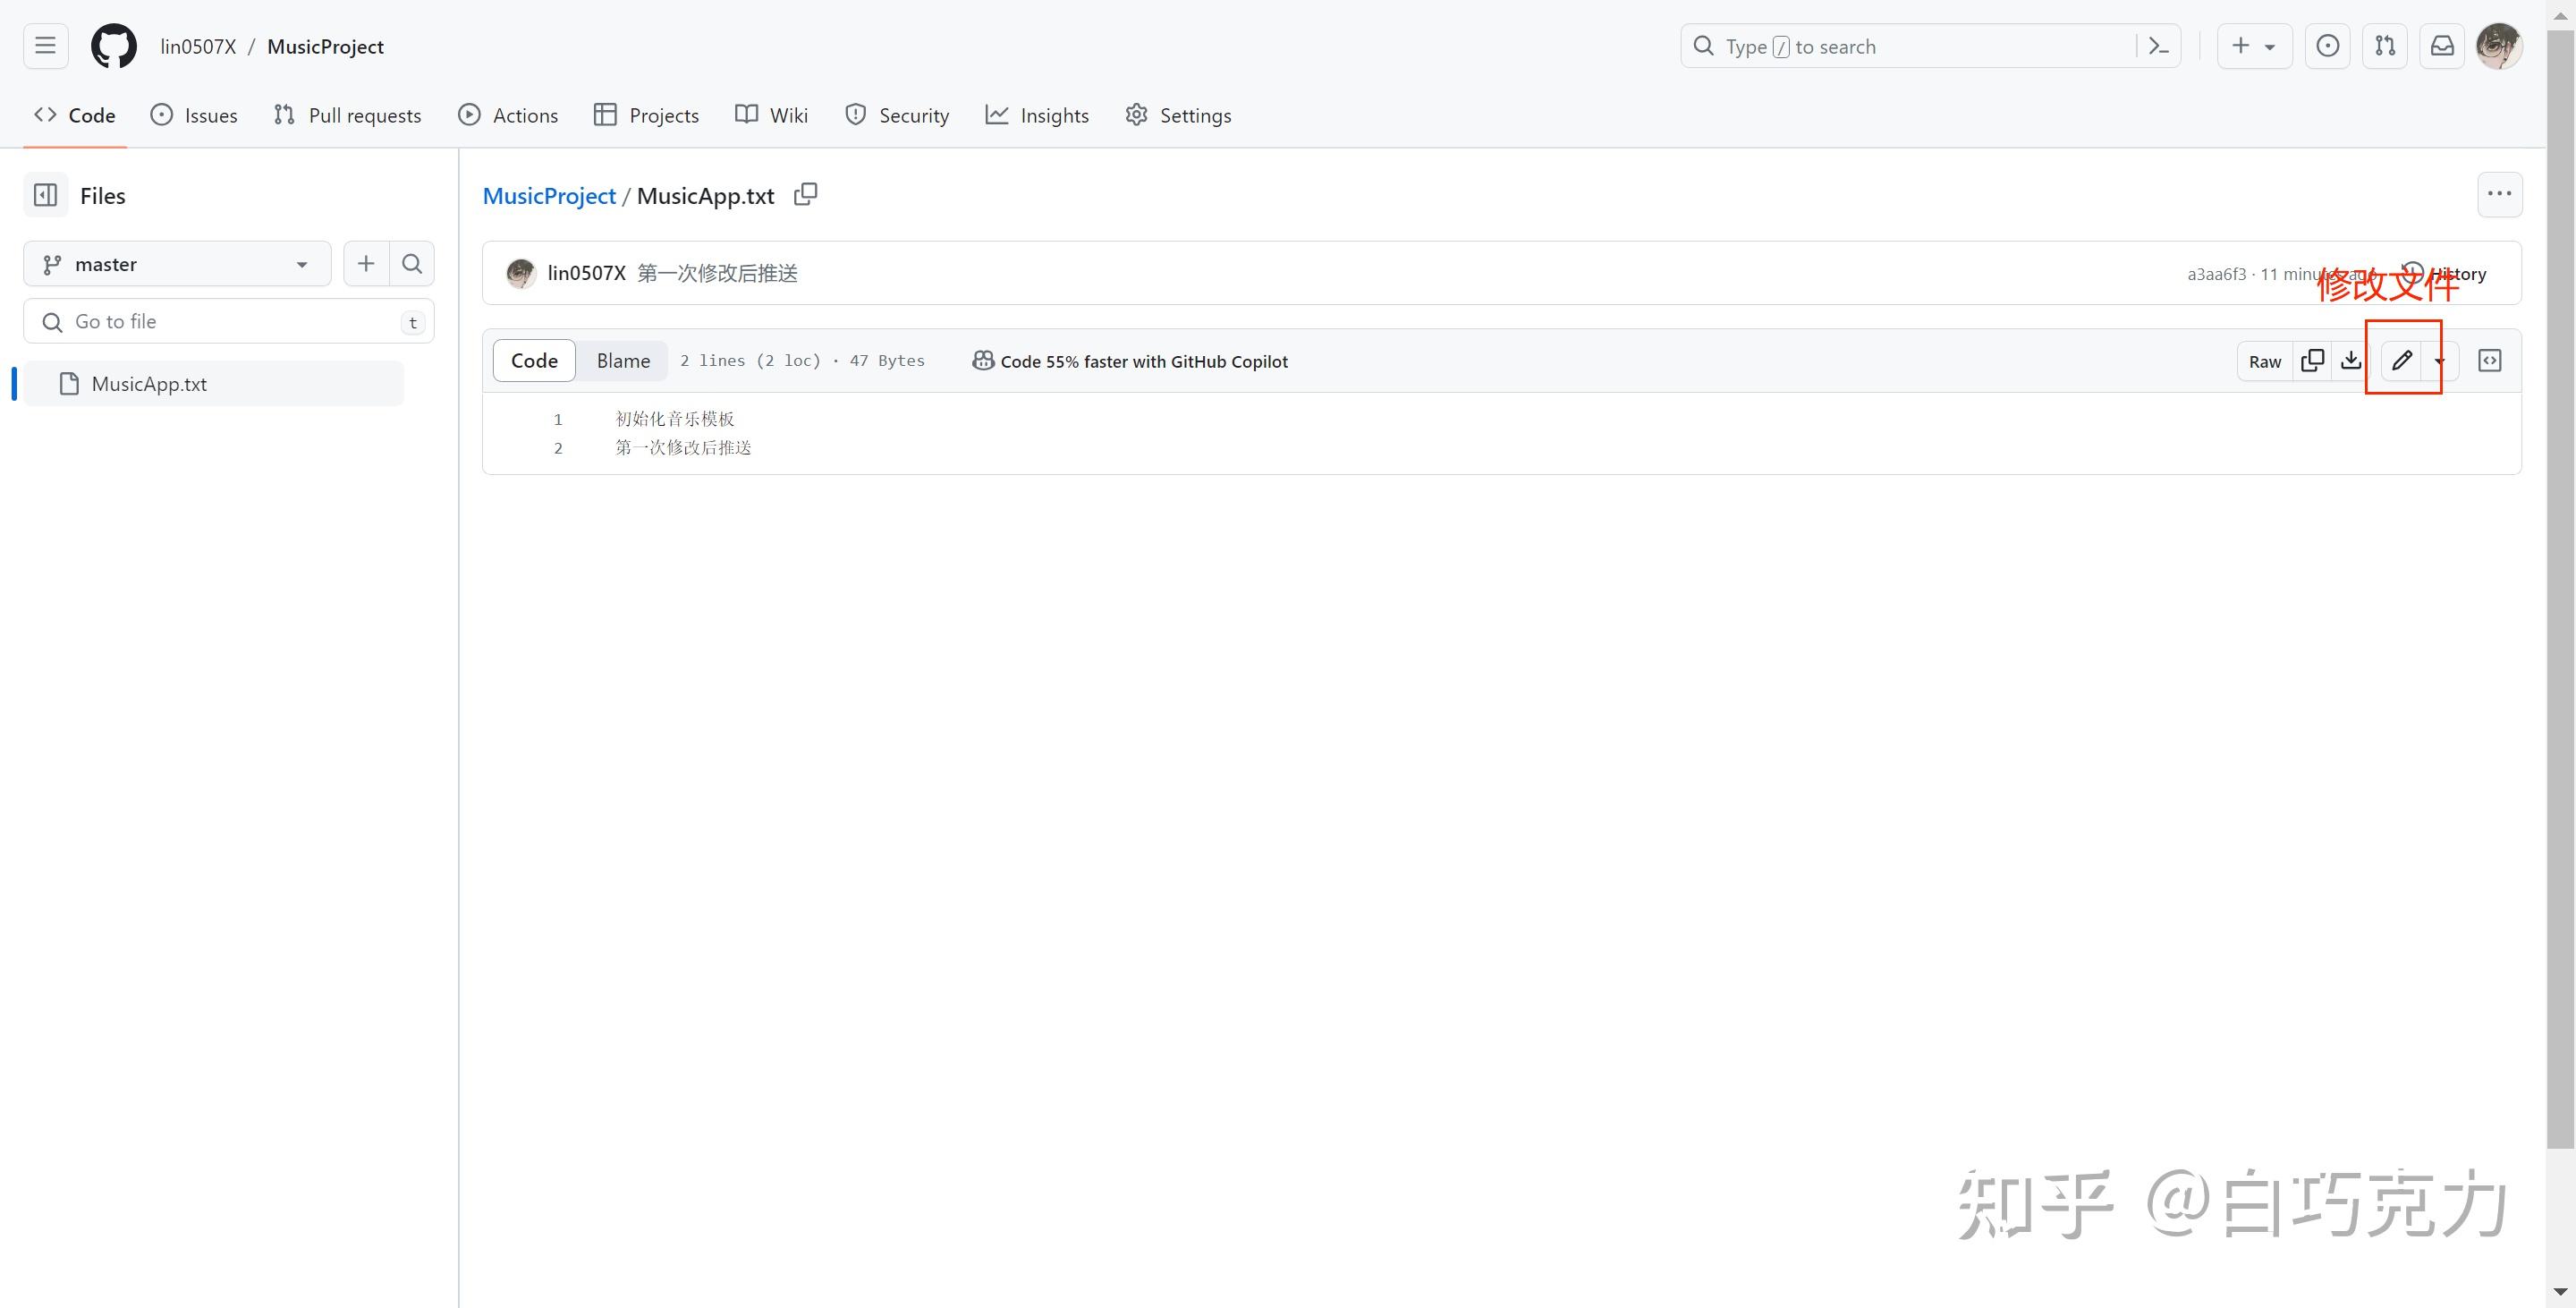
Task: Switch to Blame view
Action: point(622,360)
